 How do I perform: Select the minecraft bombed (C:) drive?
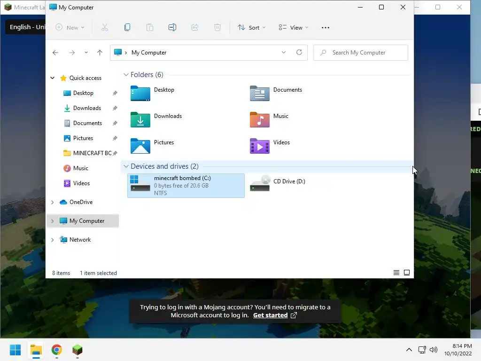pyautogui.click(x=186, y=185)
